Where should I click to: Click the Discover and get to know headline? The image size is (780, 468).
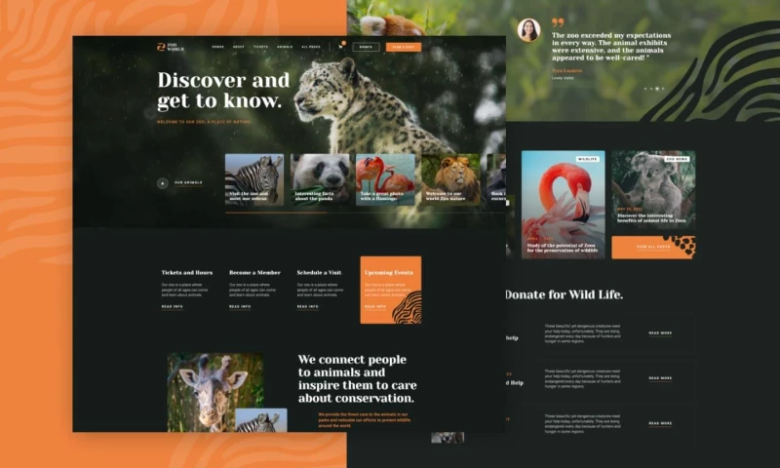tap(223, 90)
